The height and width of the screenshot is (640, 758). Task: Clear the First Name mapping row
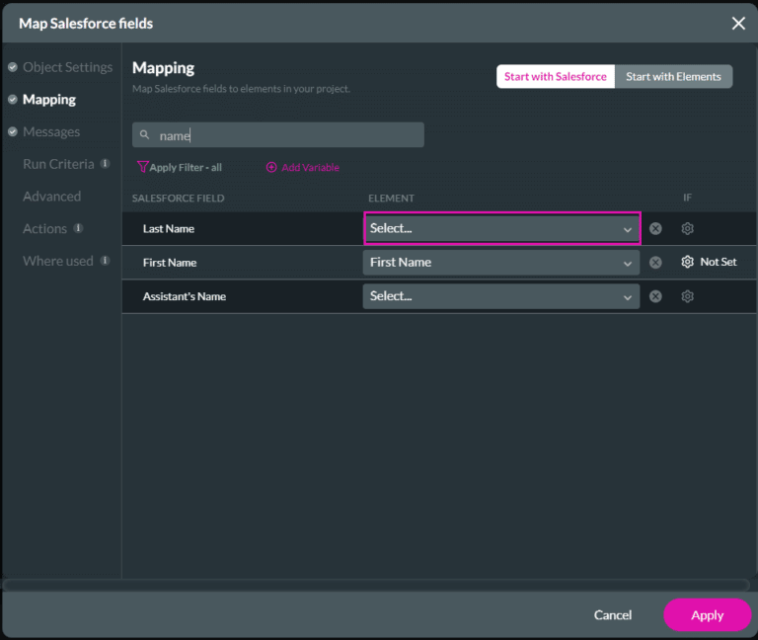pos(655,263)
